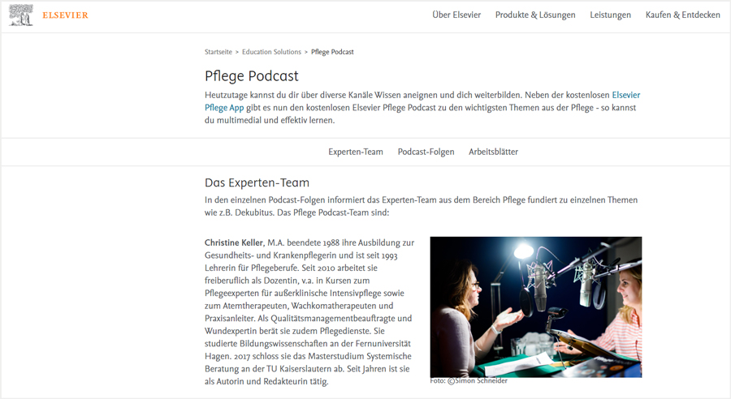Click the Foto: Simon Schneider caption

click(469, 381)
